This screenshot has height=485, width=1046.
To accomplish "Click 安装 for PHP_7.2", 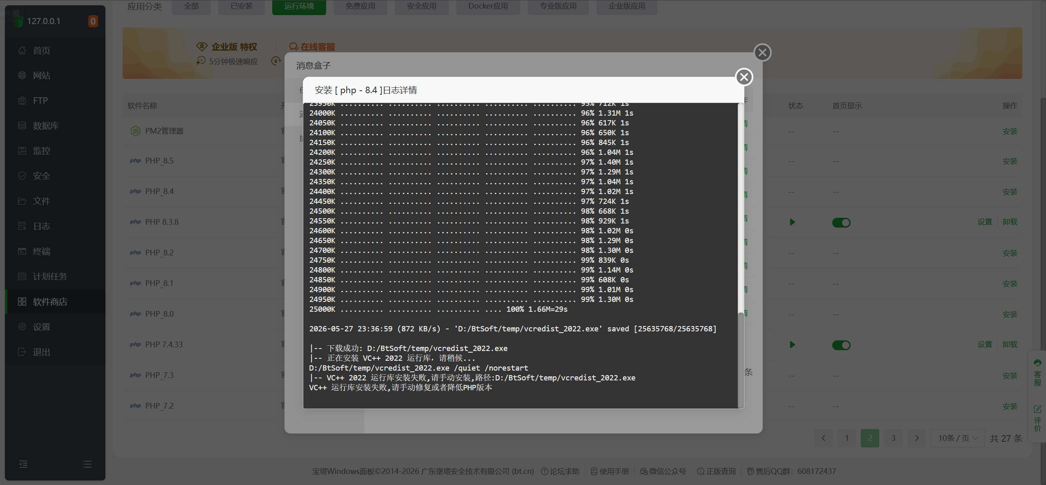I will point(1010,407).
